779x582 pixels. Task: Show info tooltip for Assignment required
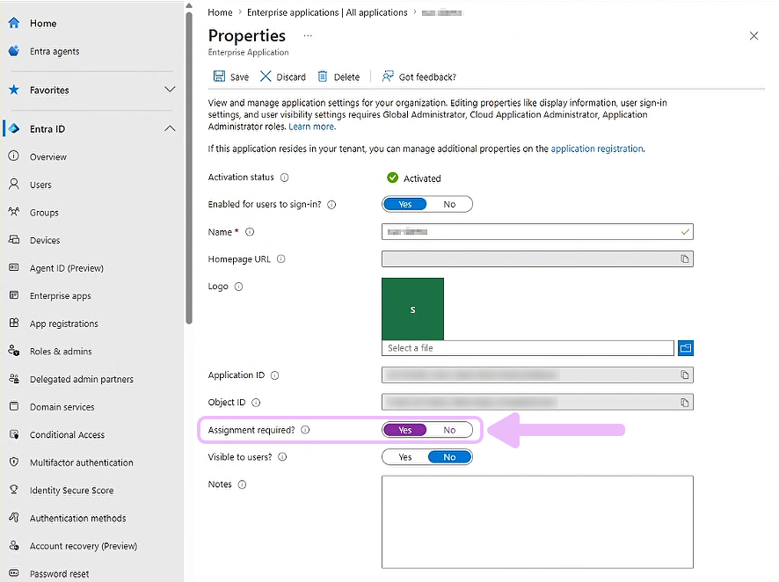click(305, 430)
